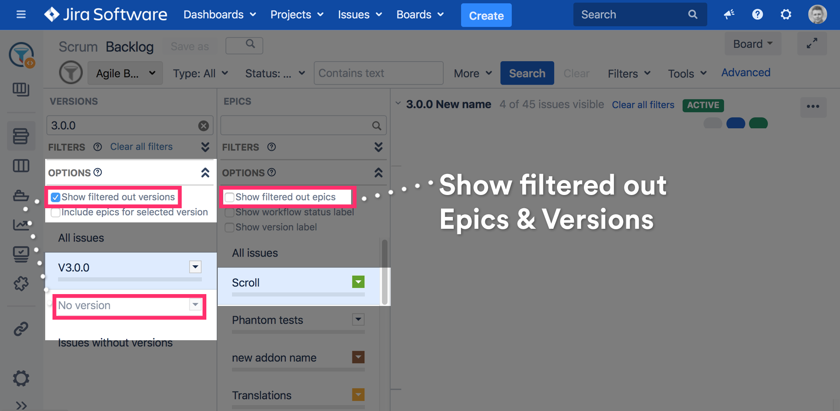Viewport: 840px width, 411px height.
Task: Open the Scroll epic green dropdown arrow
Action: tap(358, 282)
